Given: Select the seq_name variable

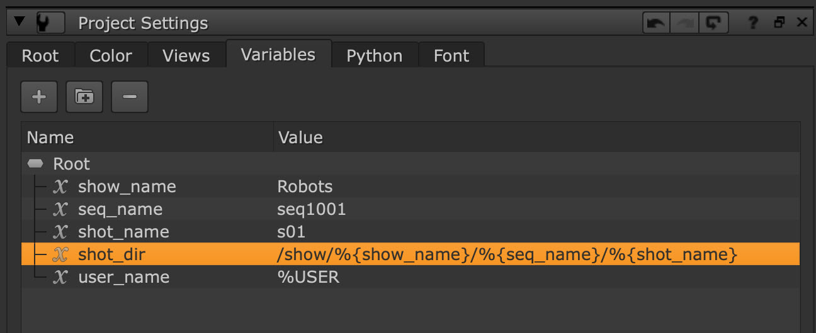Looking at the screenshot, I should (x=120, y=209).
